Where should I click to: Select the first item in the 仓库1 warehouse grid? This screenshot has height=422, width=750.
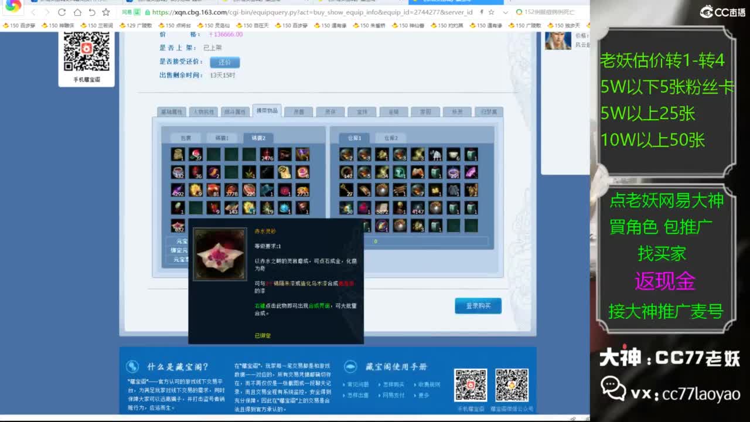click(346, 154)
